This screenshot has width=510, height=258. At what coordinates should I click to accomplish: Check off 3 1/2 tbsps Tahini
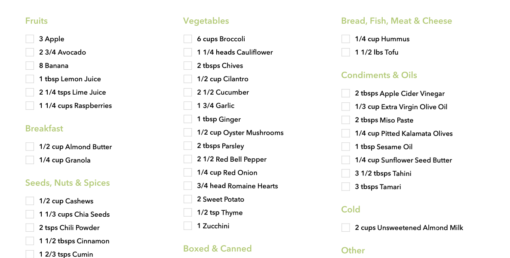346,173
